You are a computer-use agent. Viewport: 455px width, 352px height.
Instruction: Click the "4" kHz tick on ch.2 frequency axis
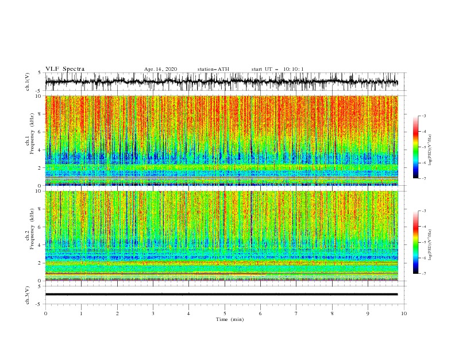tap(40, 245)
